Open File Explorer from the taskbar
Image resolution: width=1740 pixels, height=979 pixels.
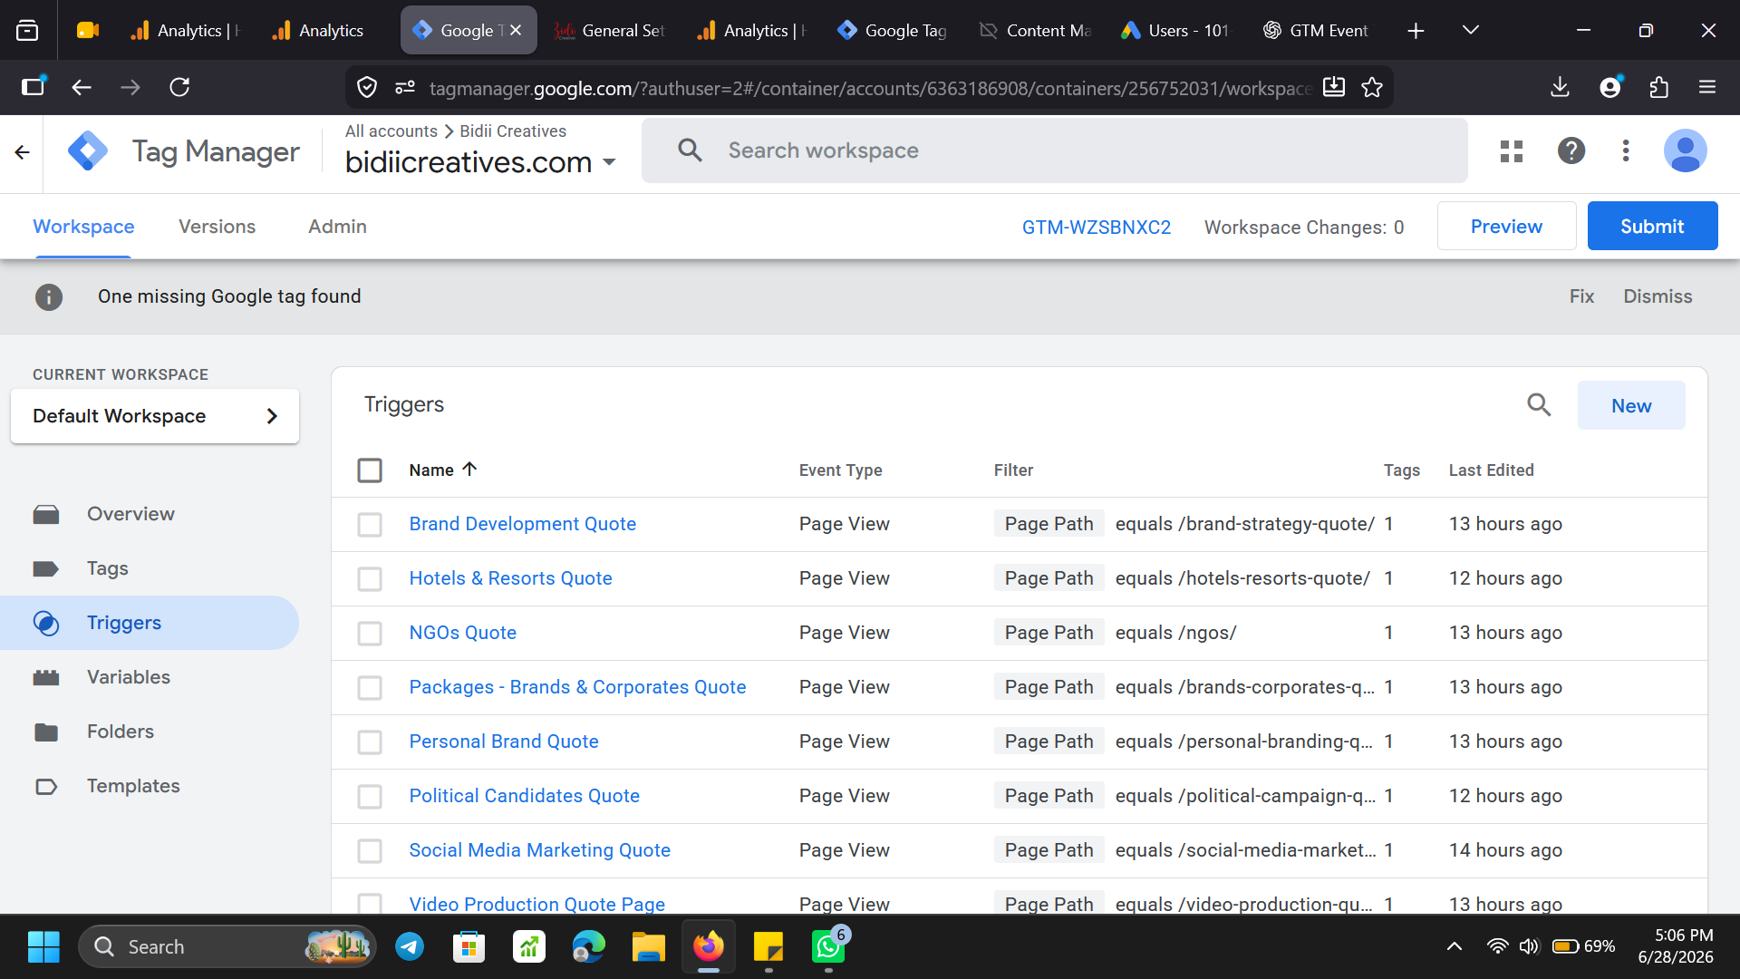point(649,946)
